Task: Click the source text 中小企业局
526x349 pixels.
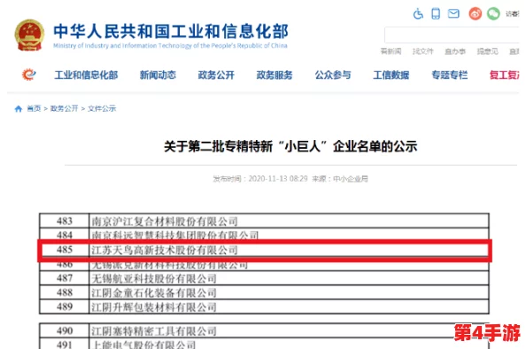Action: point(350,179)
